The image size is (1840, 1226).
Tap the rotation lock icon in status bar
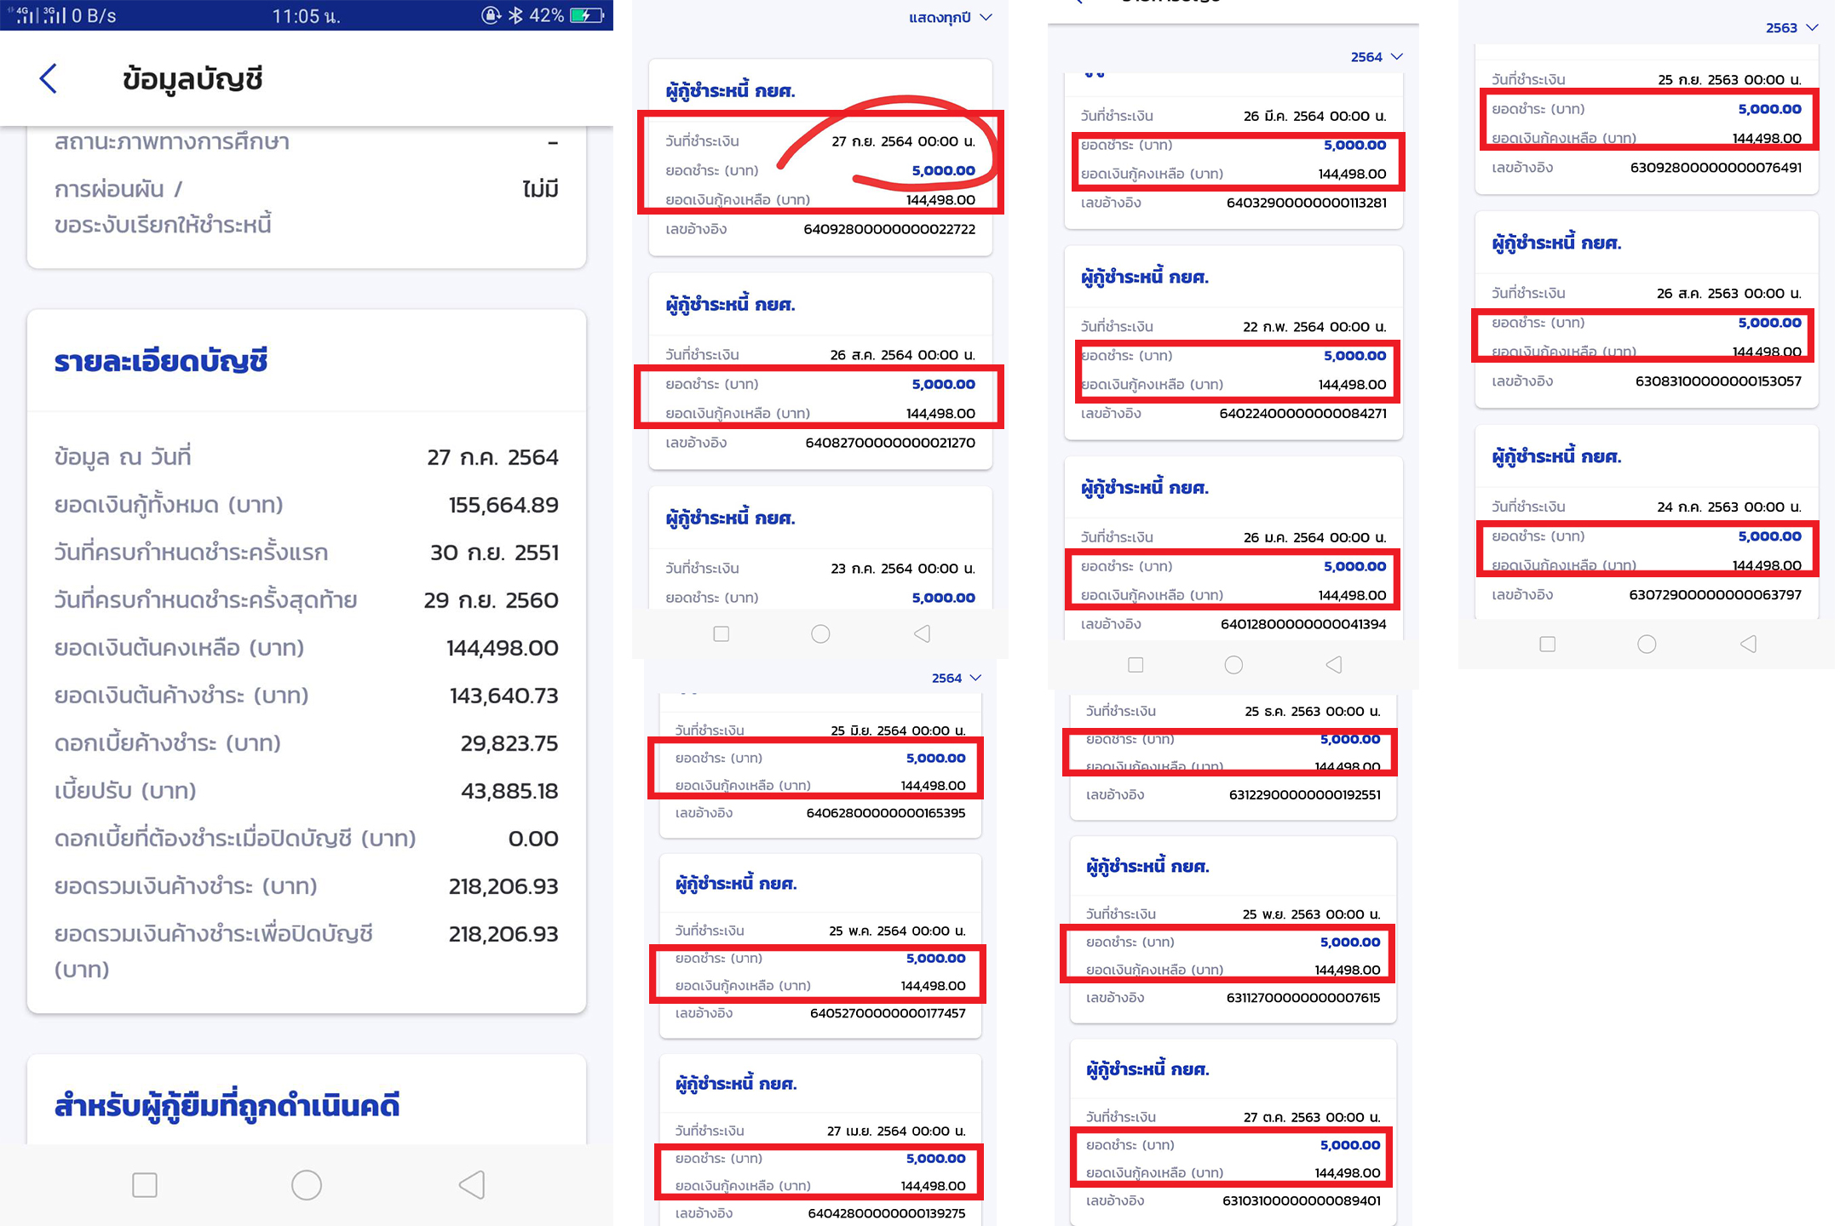(491, 15)
